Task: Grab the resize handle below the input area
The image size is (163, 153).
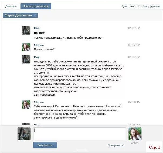Action: coord(81,150)
